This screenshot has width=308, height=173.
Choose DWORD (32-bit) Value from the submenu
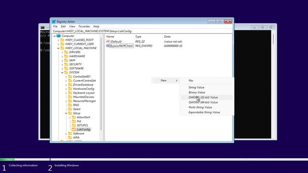[x=206, y=97]
